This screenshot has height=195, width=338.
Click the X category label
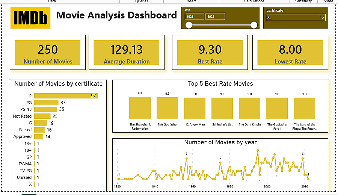click(x=30, y=184)
